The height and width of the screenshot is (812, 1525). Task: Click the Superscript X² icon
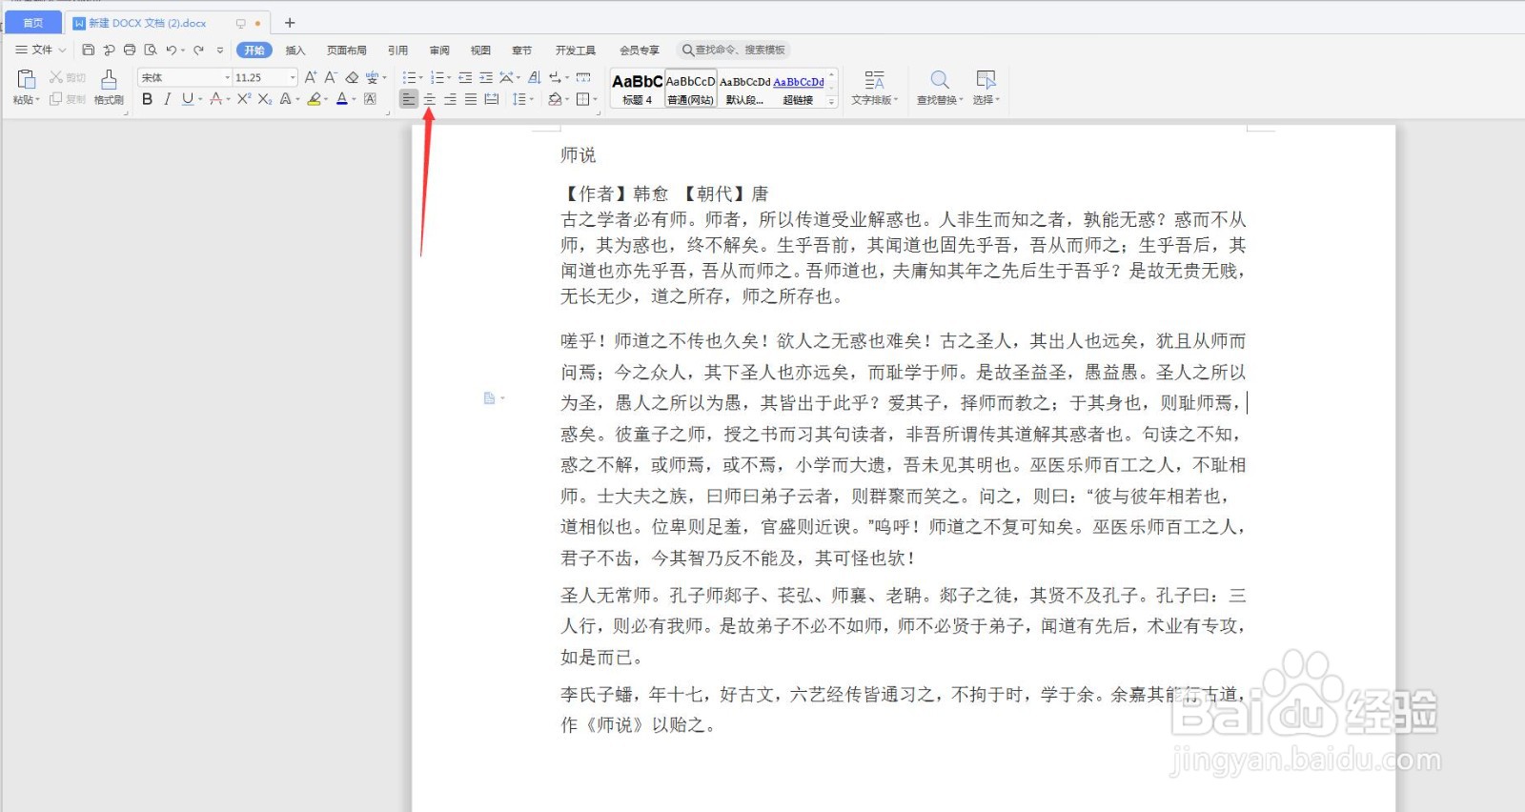tap(244, 98)
